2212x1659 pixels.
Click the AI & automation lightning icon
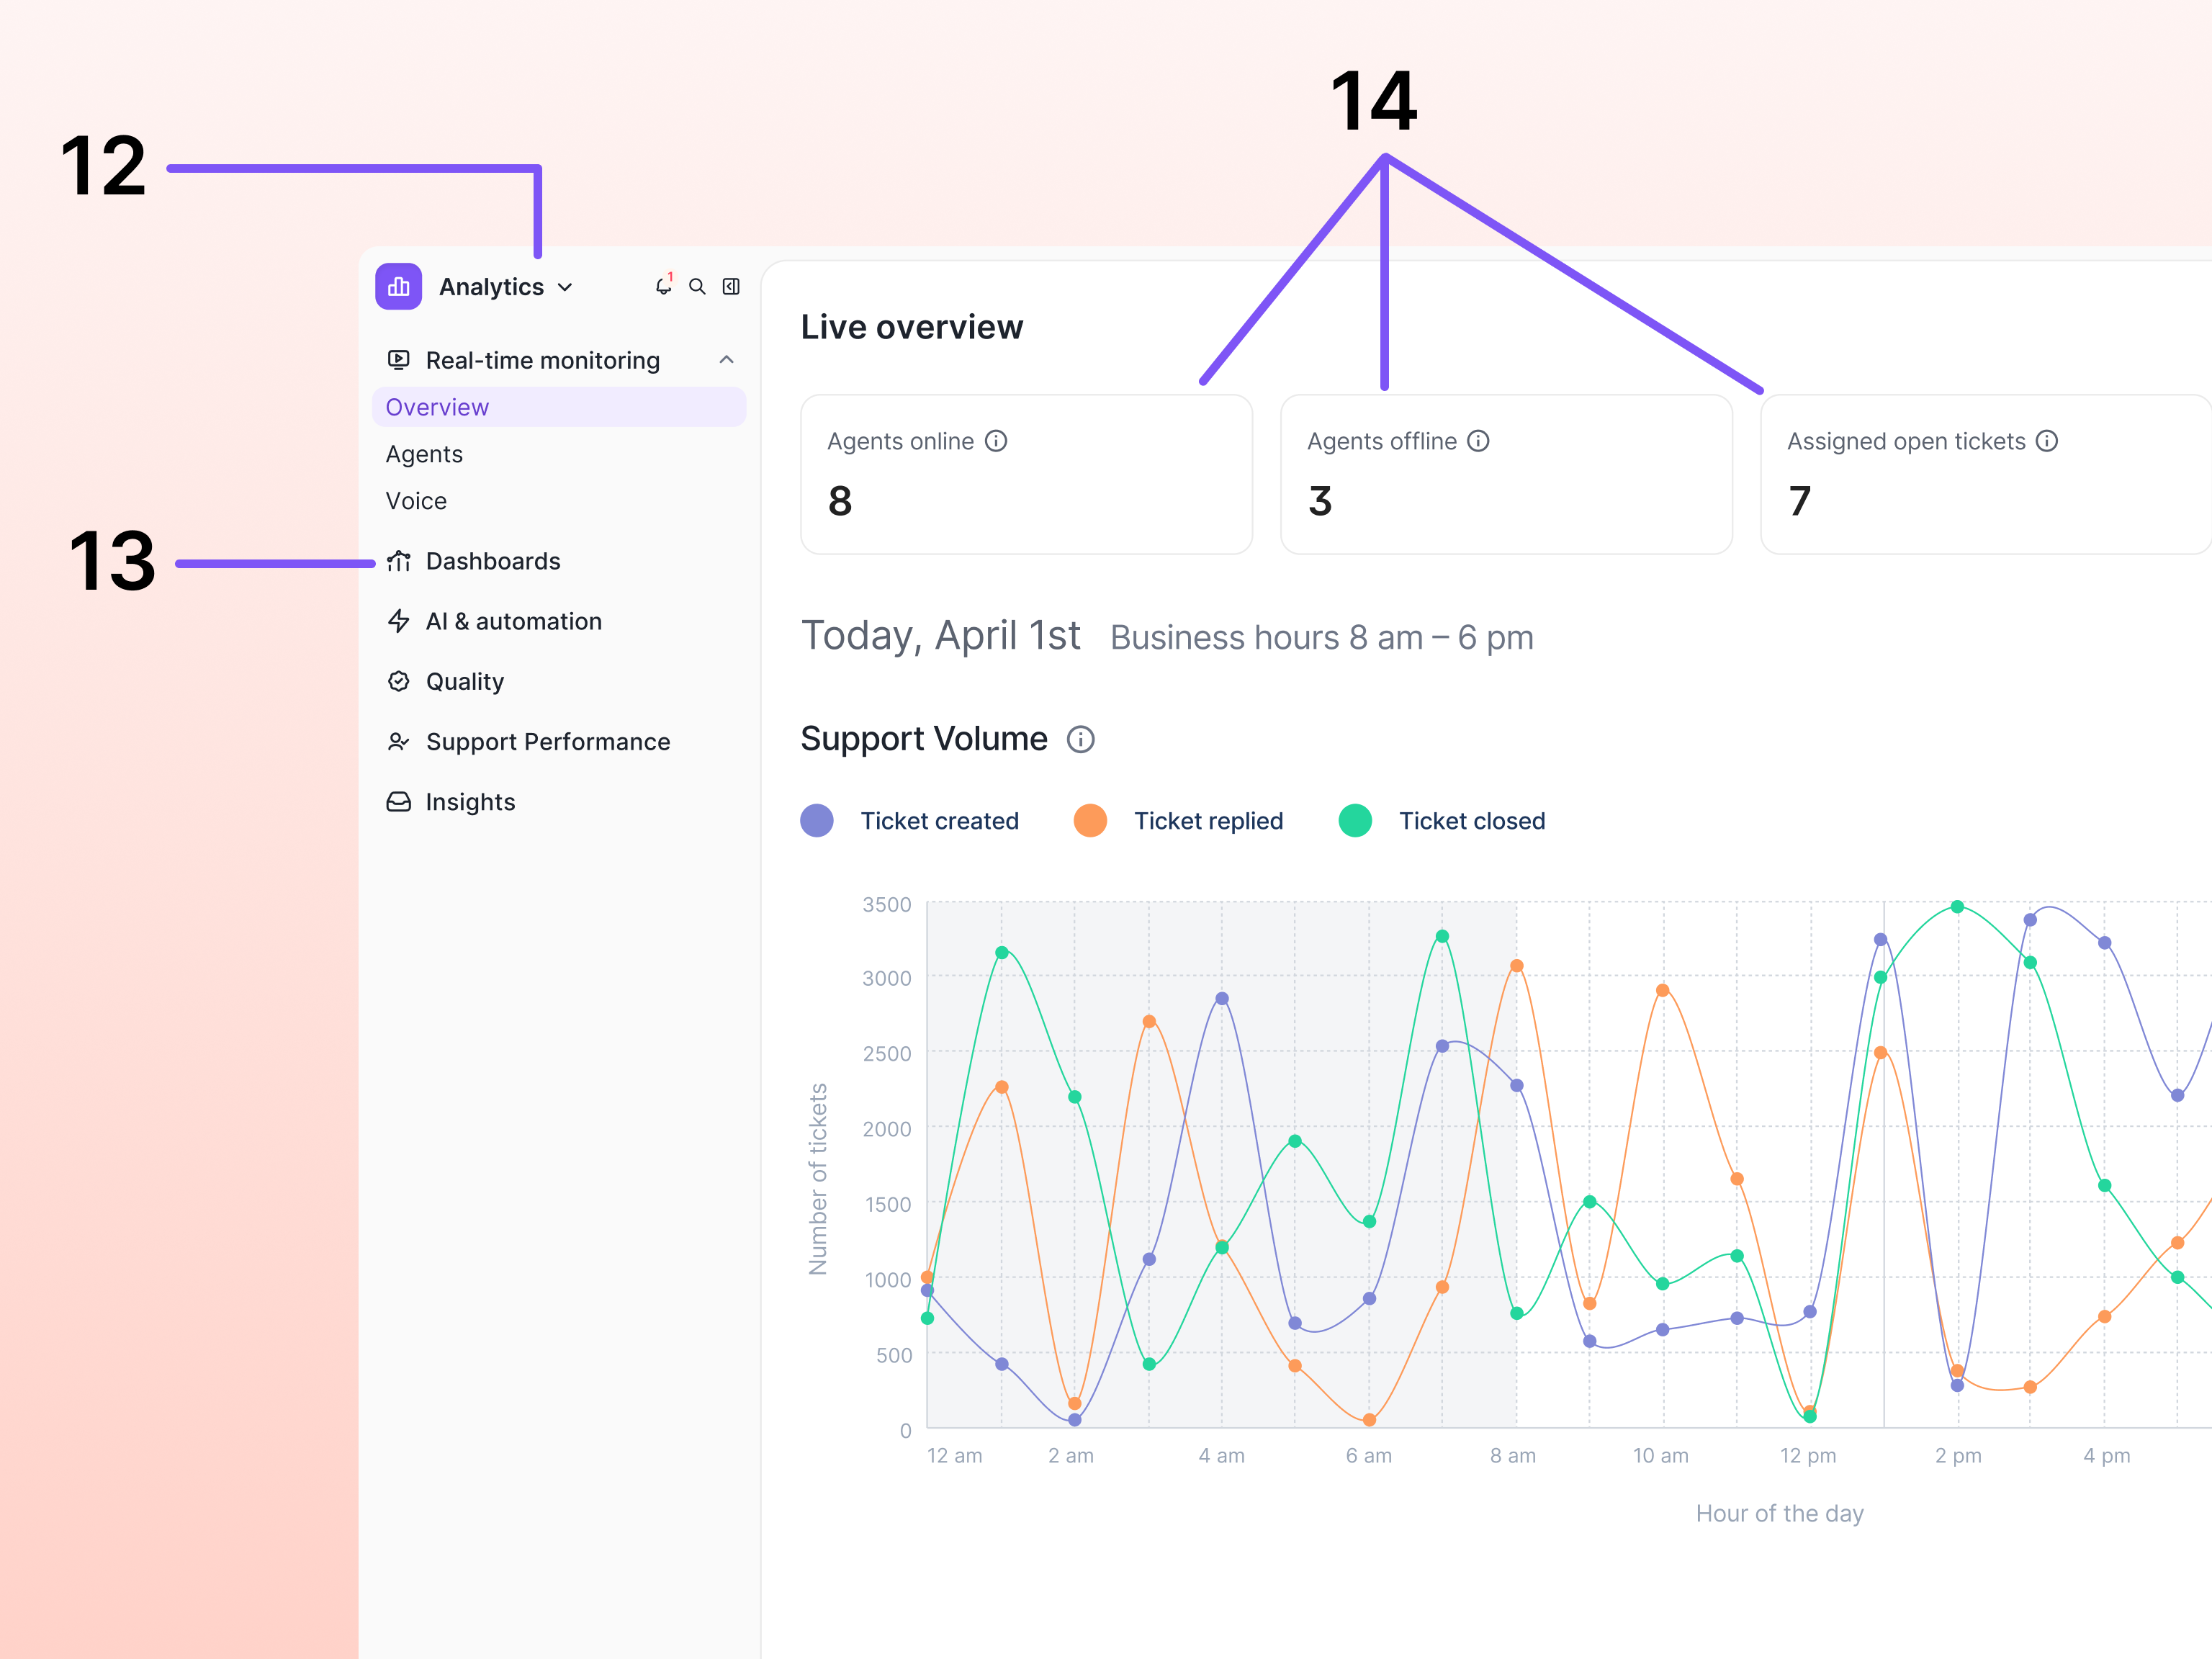pos(400,621)
